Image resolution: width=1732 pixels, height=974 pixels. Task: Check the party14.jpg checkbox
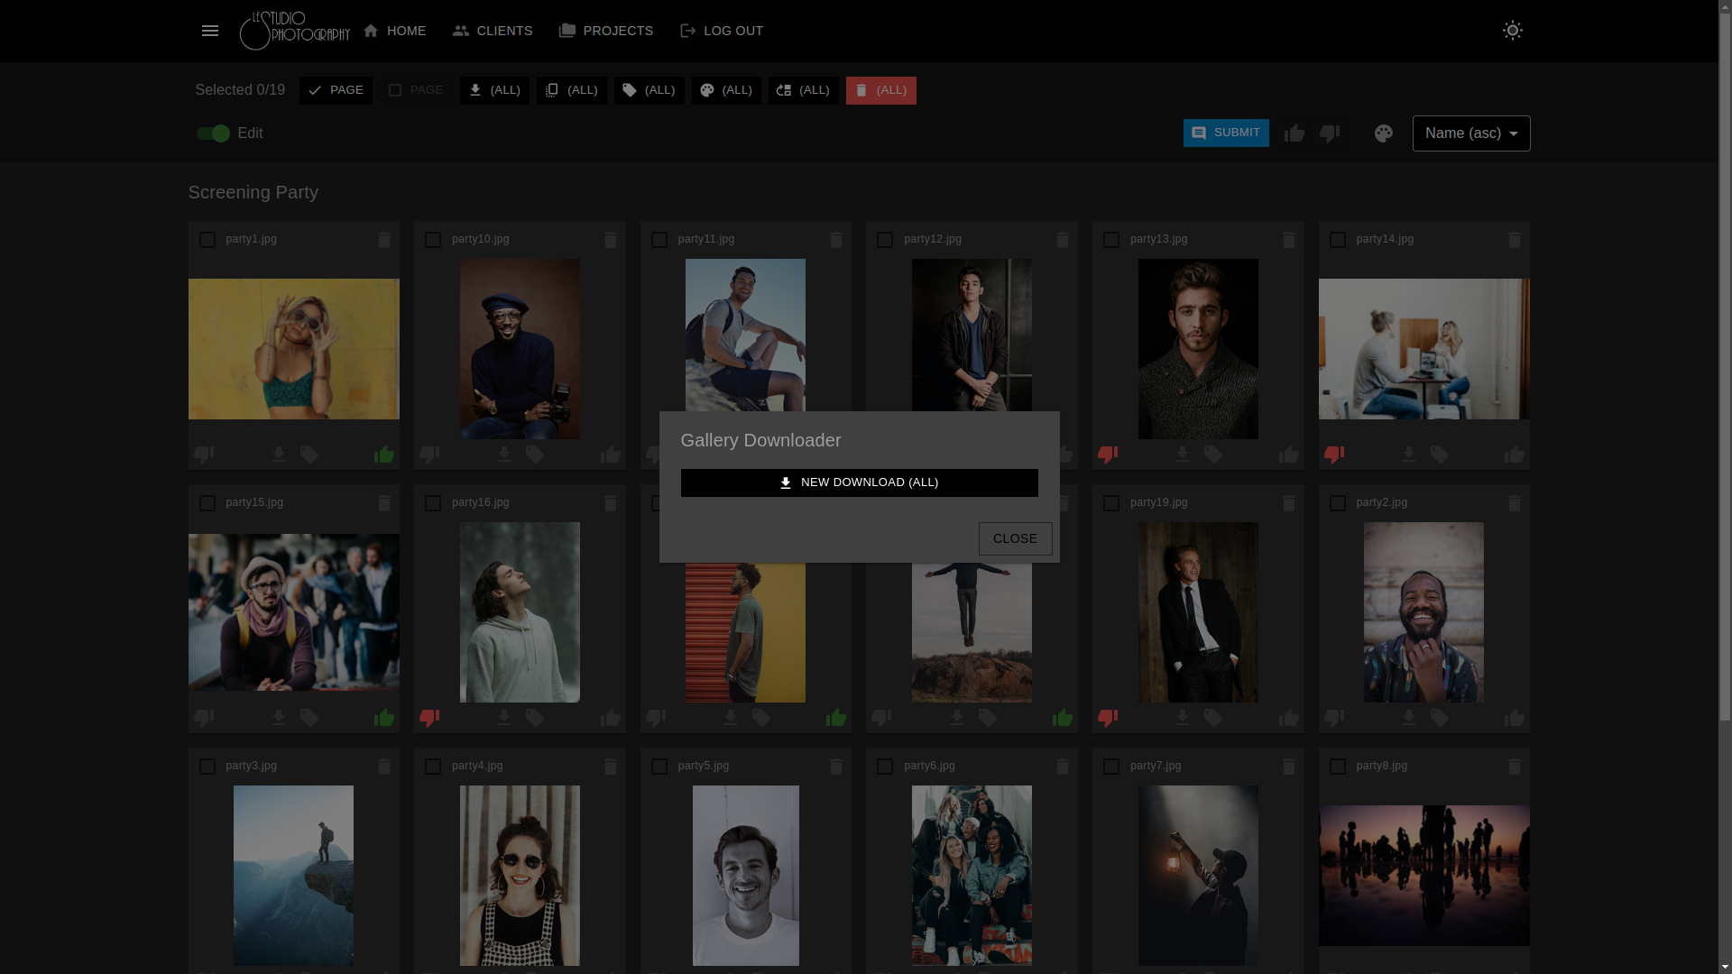coord(1338,240)
